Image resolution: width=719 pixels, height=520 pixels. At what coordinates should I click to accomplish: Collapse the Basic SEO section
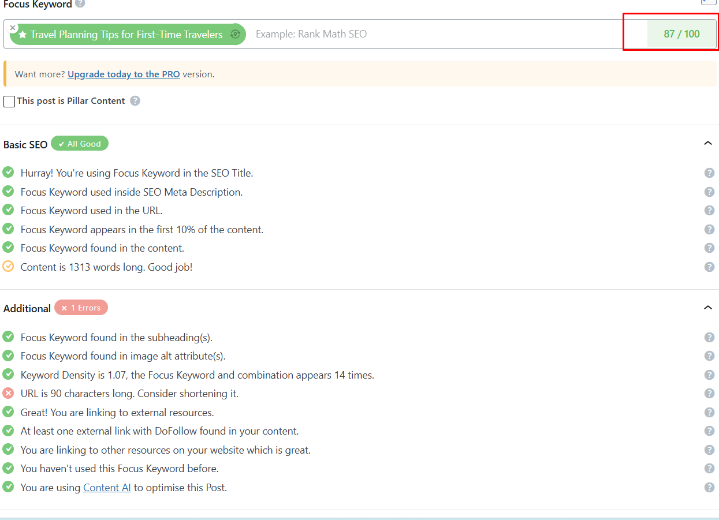click(708, 143)
